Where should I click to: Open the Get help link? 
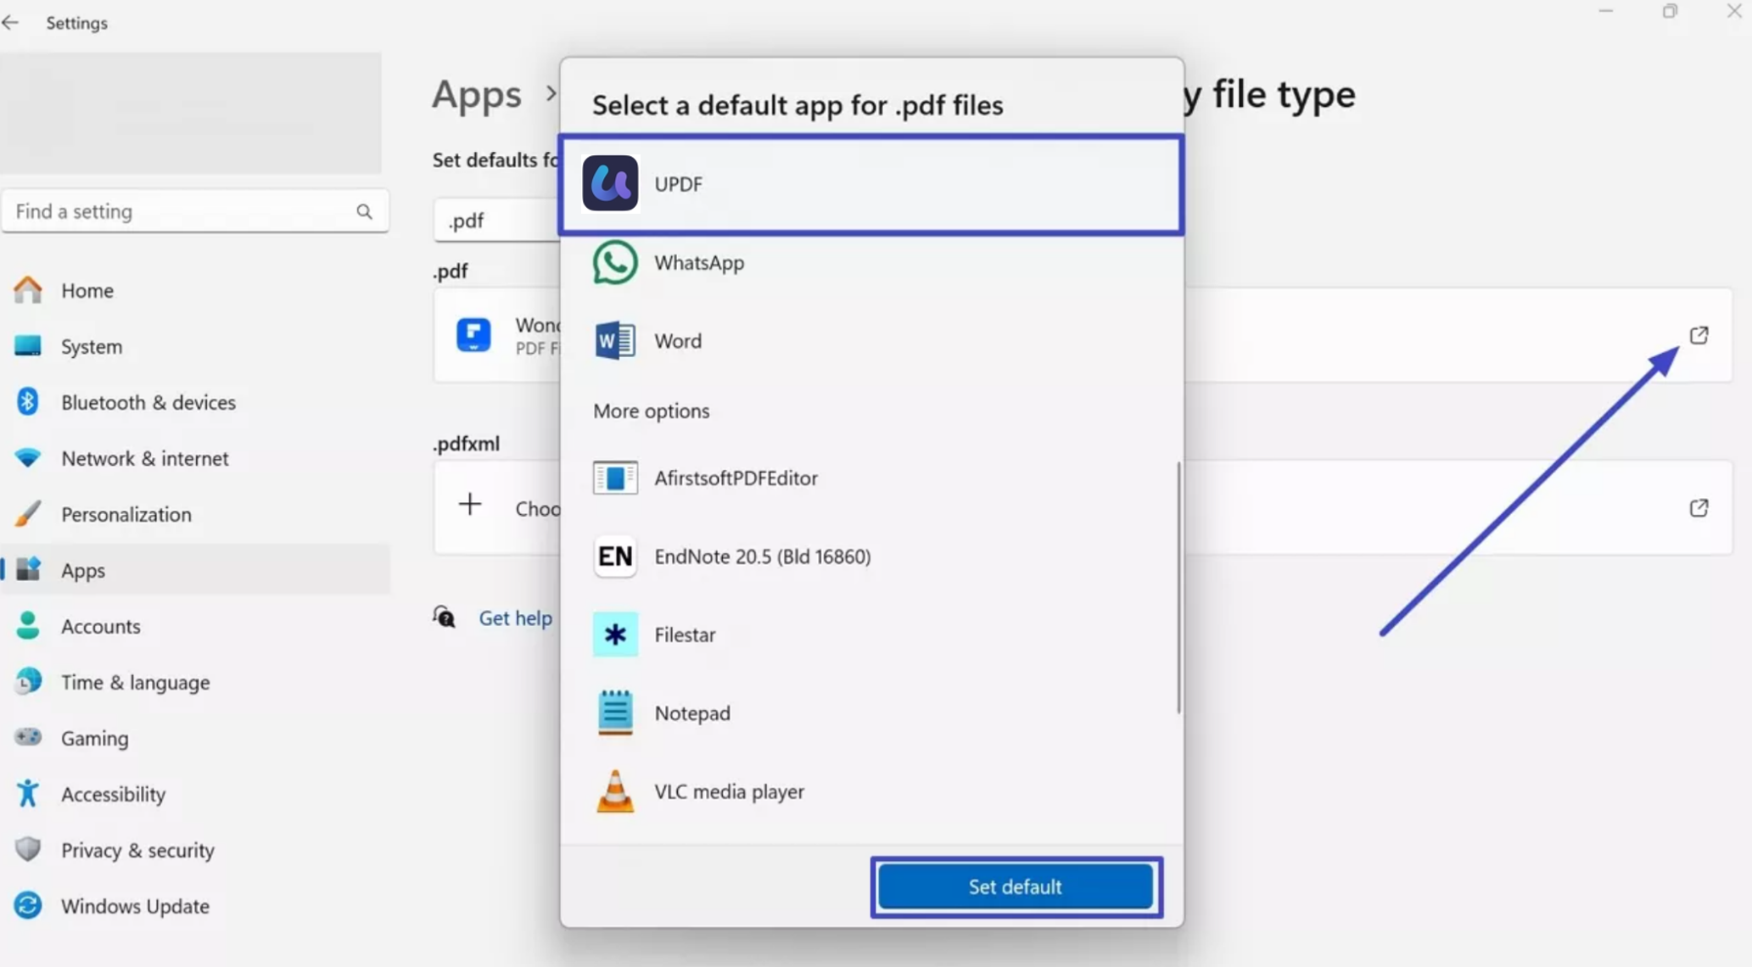click(515, 618)
